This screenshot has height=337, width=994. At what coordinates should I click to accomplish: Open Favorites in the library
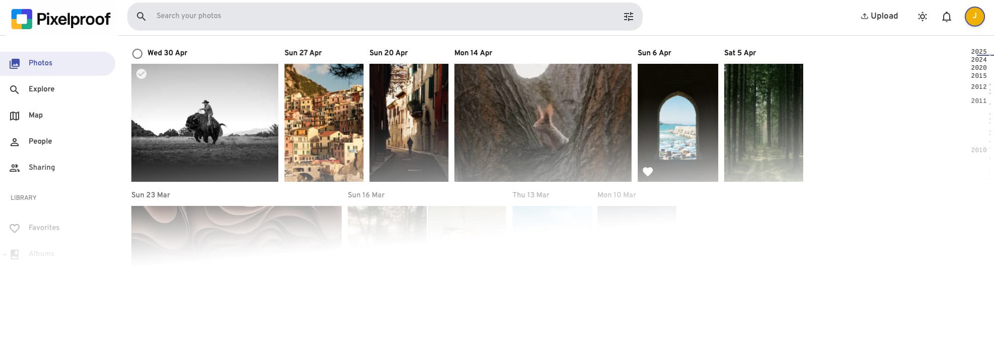(44, 228)
